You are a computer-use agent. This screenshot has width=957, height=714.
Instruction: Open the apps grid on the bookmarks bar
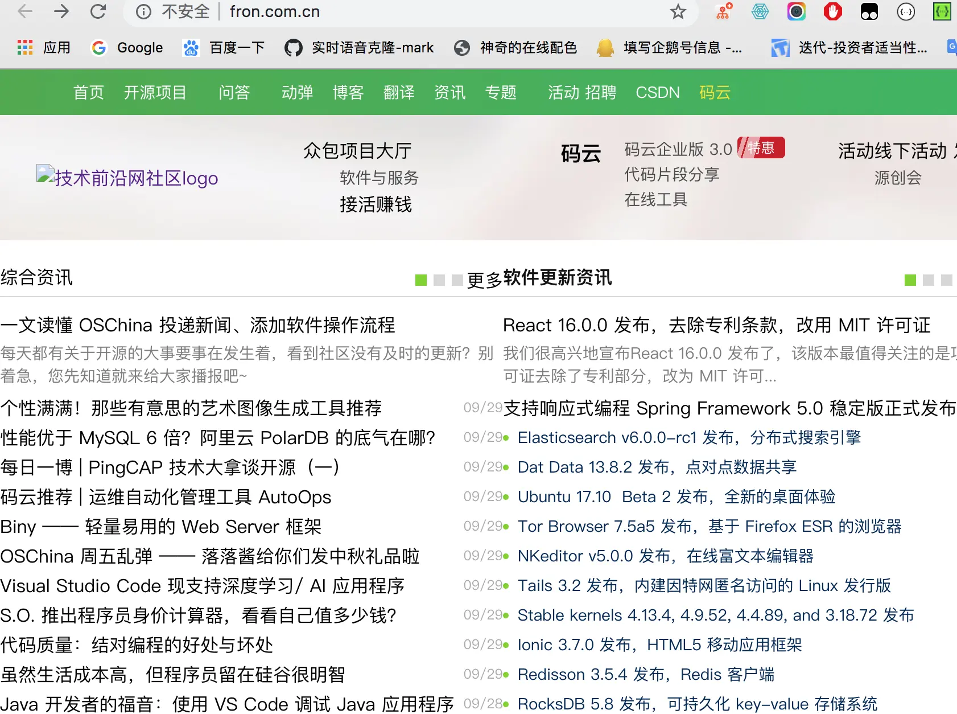click(x=24, y=47)
